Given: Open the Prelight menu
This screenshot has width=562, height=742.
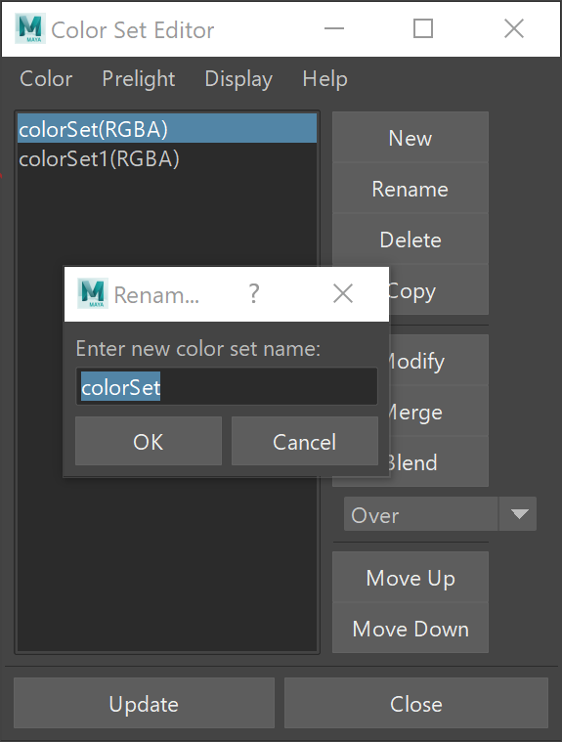Looking at the screenshot, I should coord(138,78).
